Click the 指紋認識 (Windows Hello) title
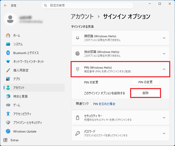 point(102,52)
